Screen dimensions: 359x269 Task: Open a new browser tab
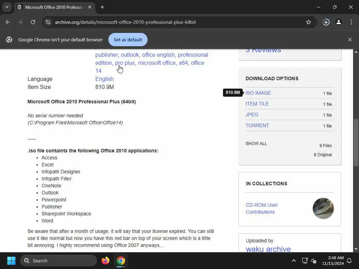click(102, 7)
